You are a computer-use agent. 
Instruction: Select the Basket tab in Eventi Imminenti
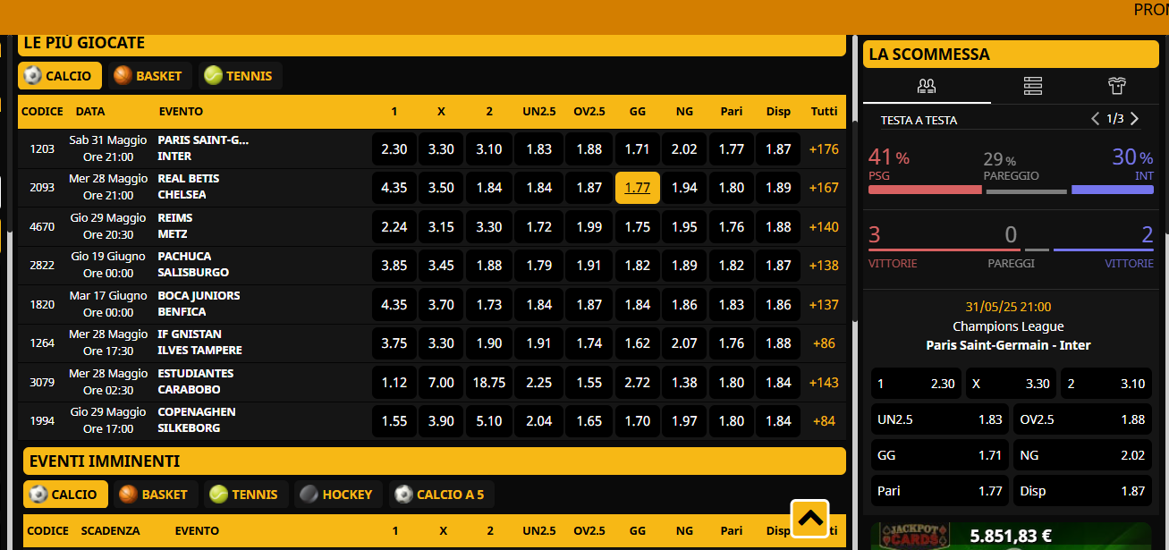(x=154, y=495)
